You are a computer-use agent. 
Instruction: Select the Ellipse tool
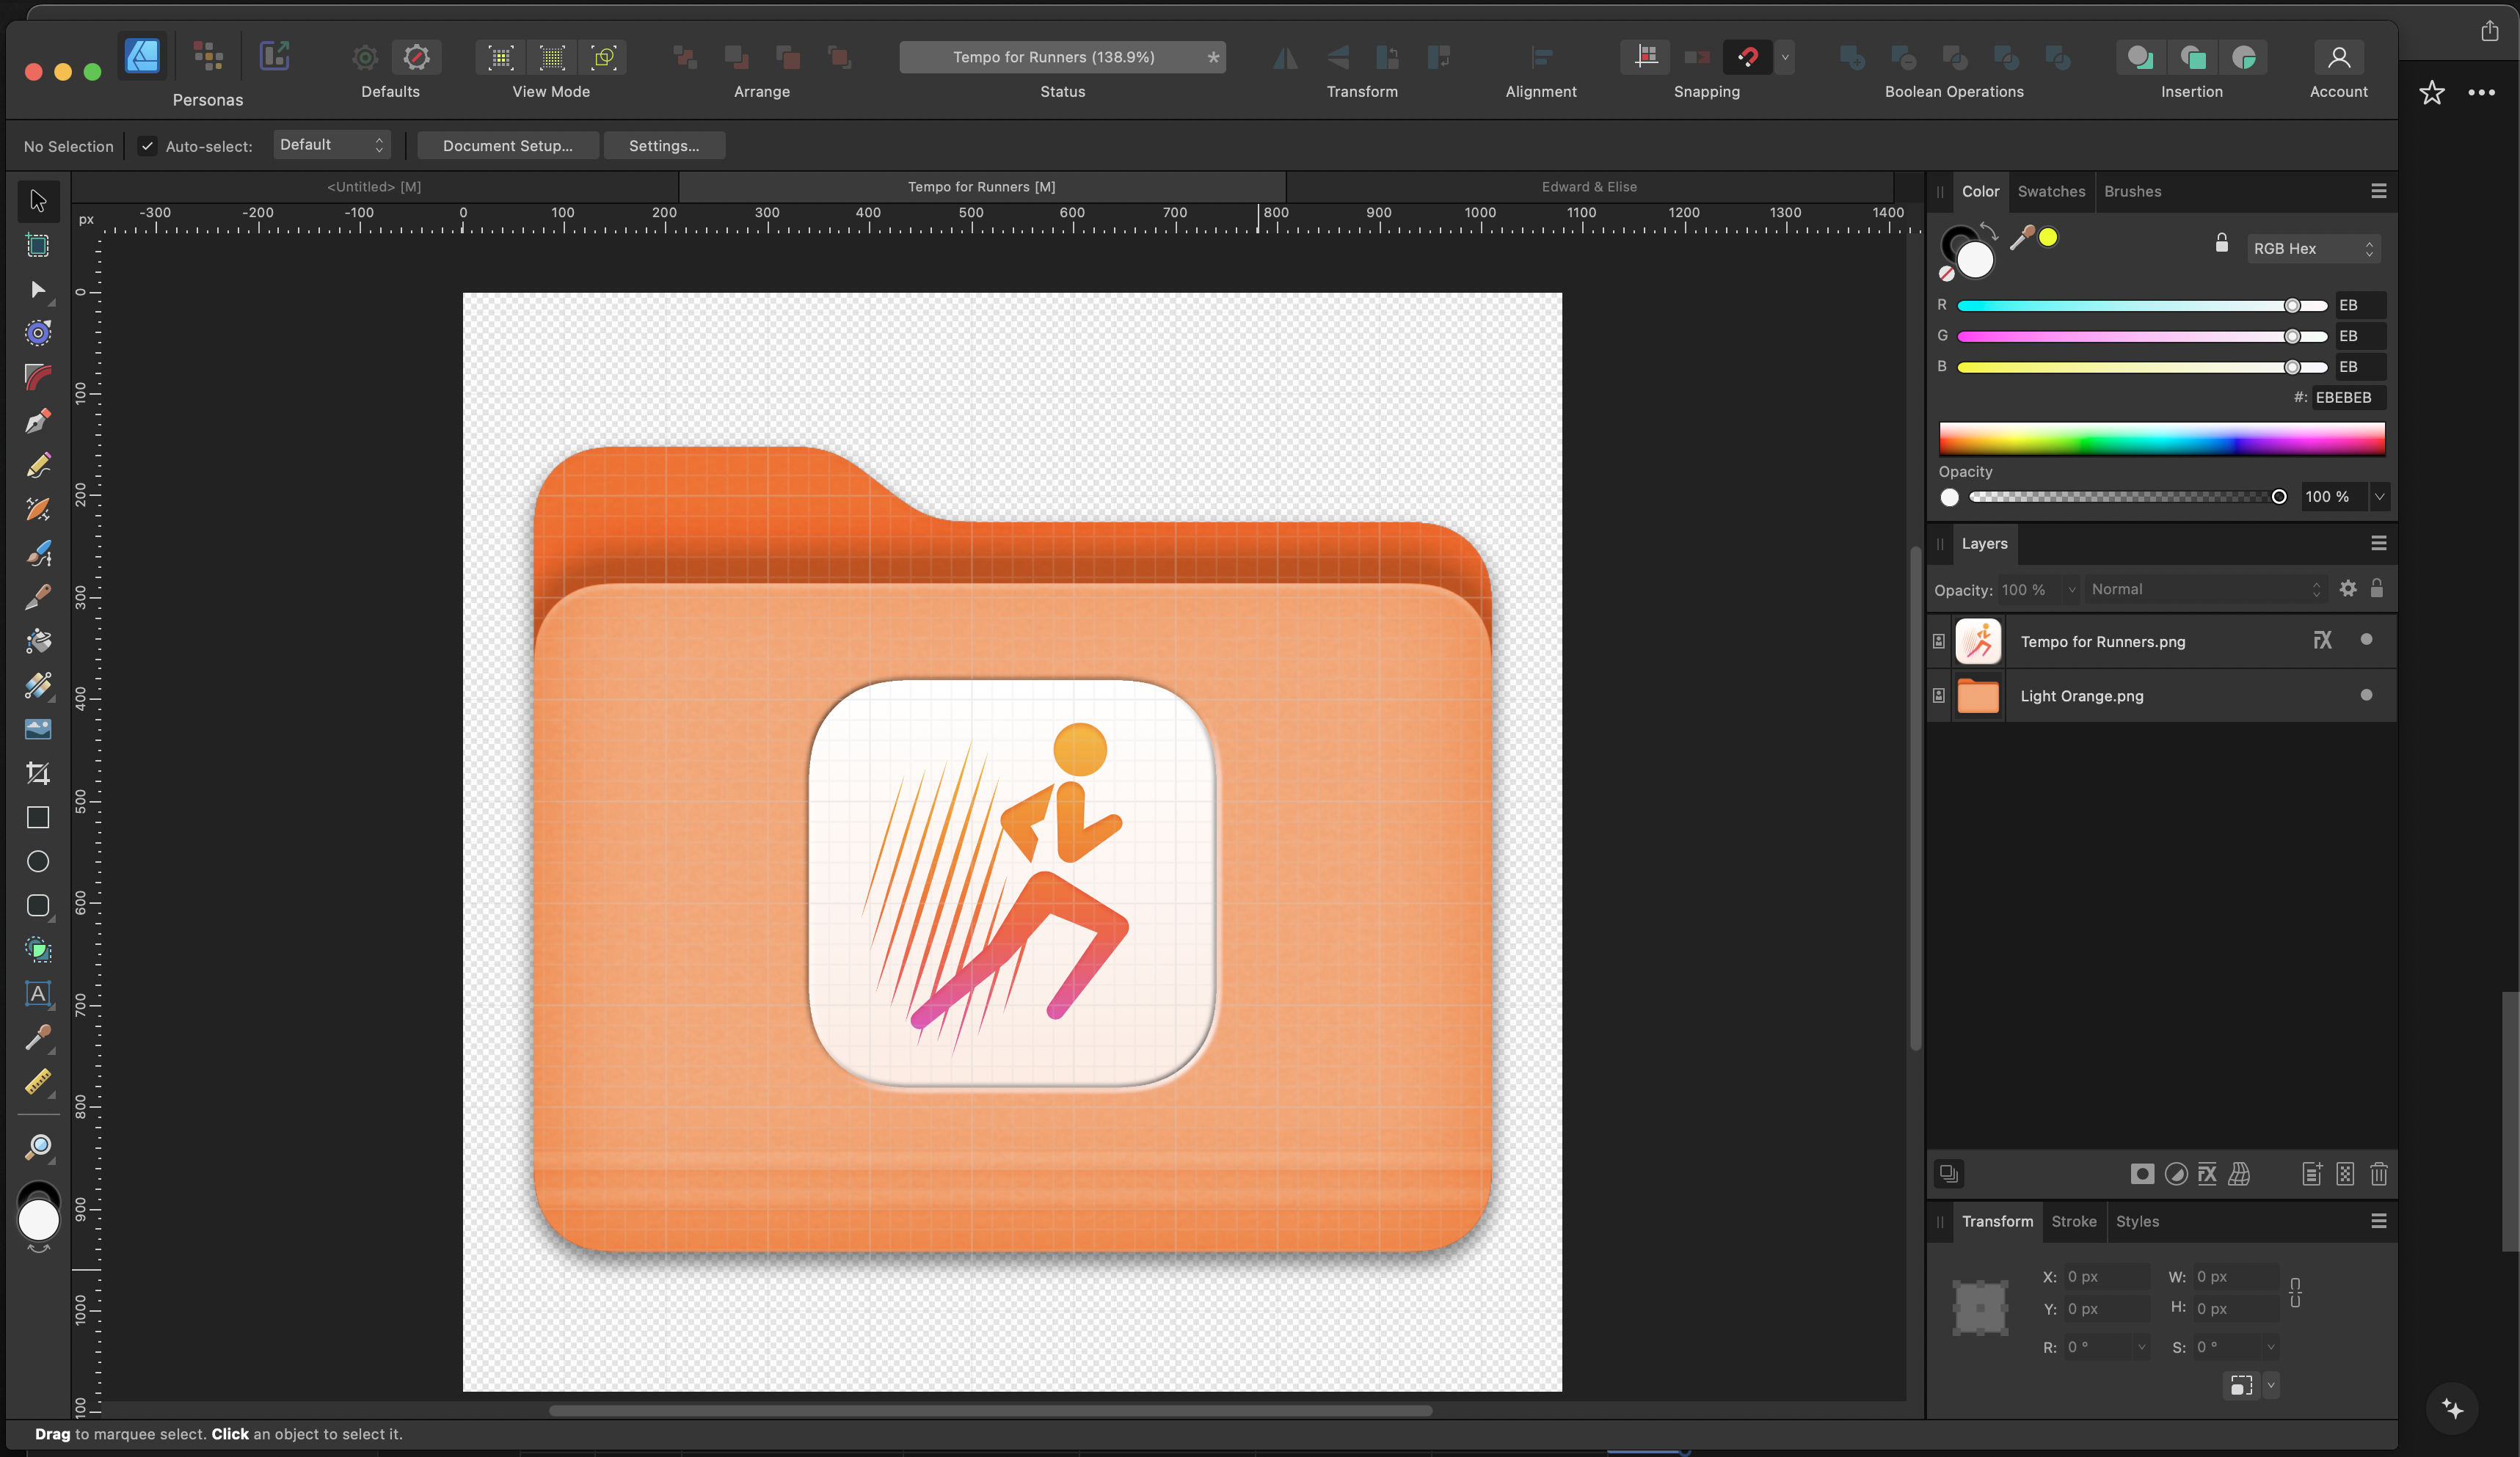point(38,861)
